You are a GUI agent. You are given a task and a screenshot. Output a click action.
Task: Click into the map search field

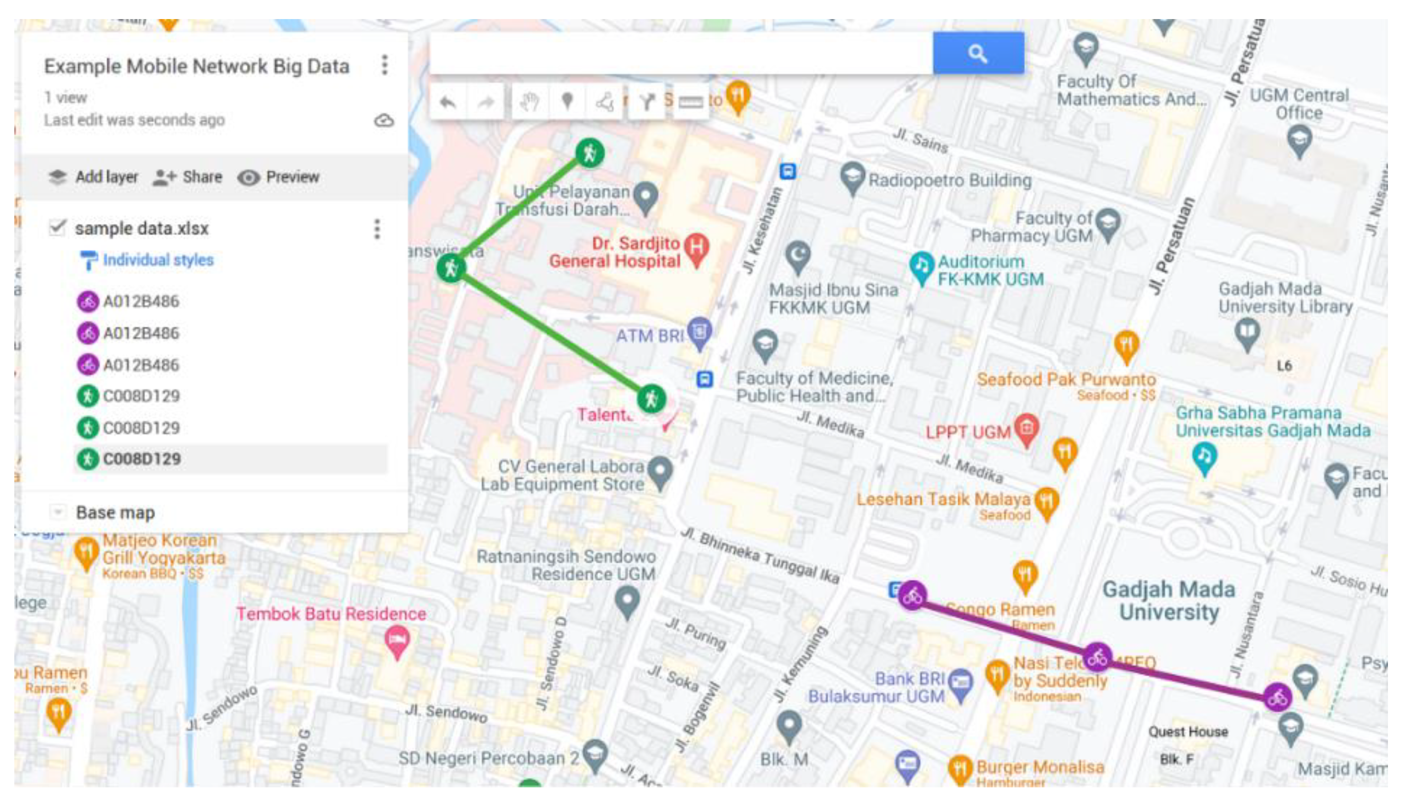(x=681, y=53)
